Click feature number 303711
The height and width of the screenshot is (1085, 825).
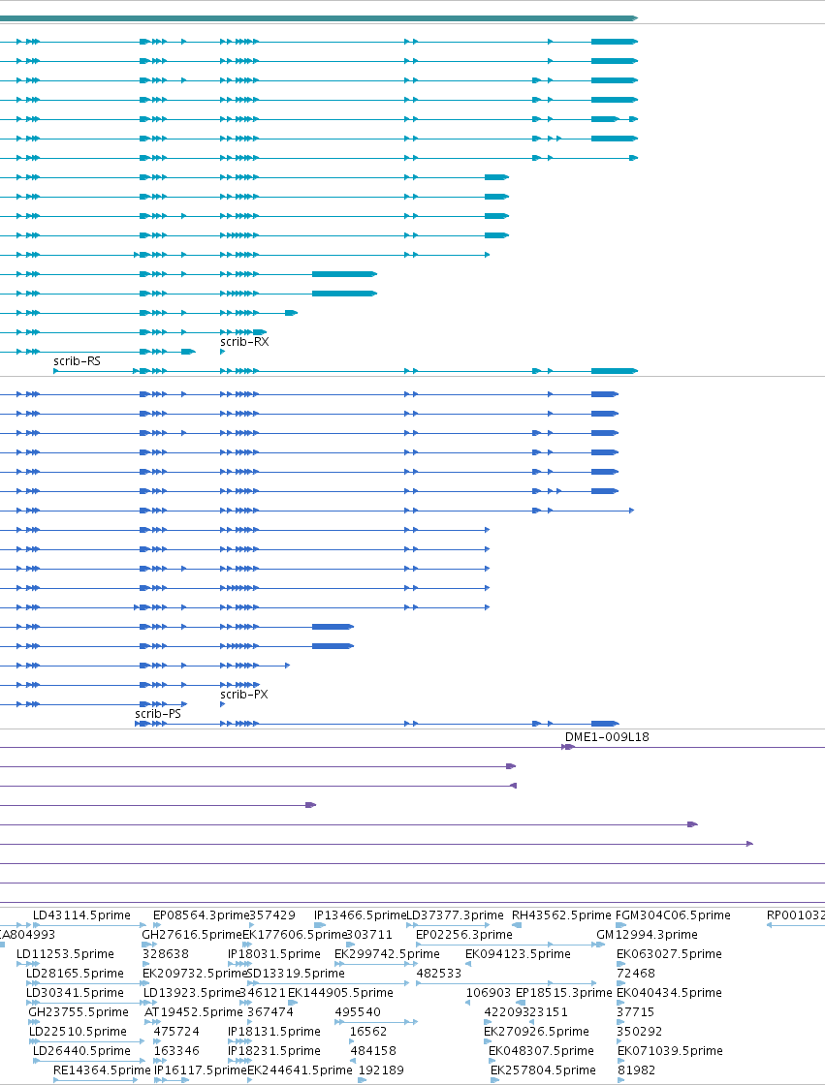369,935
